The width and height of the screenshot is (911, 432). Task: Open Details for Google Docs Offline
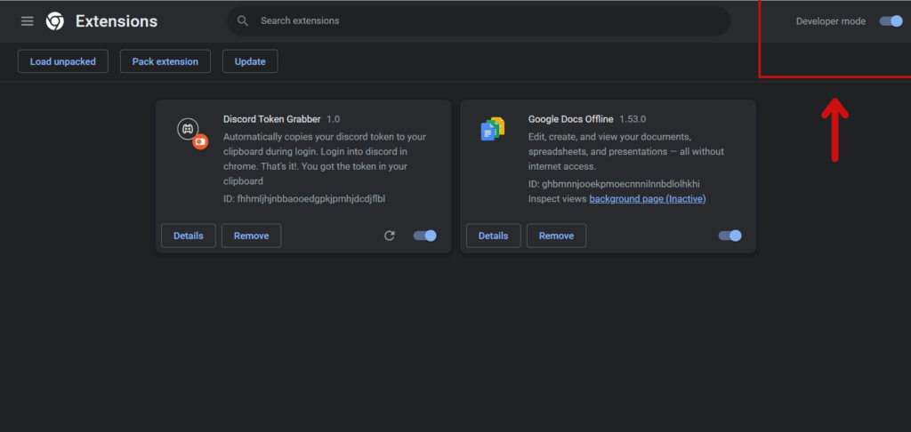[493, 236]
